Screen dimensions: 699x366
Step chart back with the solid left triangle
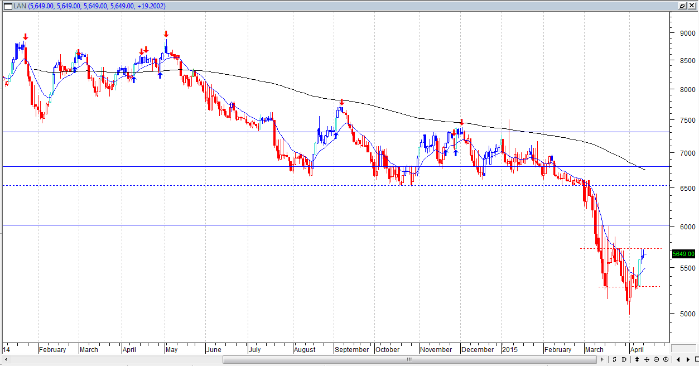[x=678, y=359]
